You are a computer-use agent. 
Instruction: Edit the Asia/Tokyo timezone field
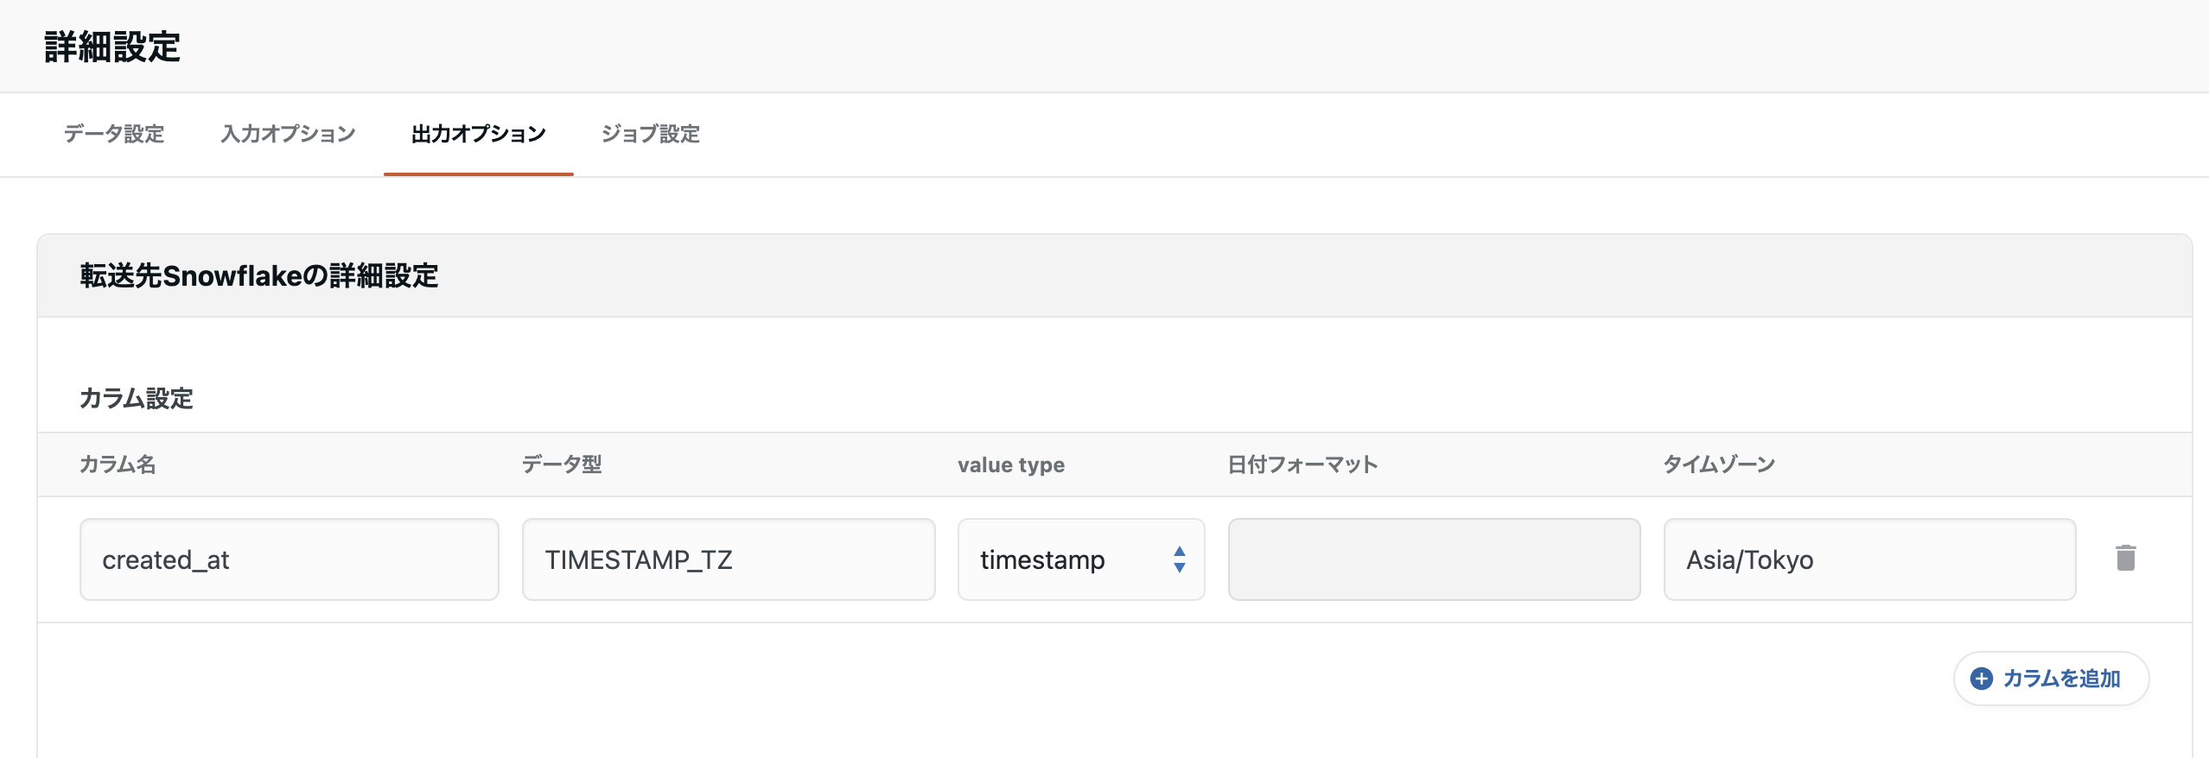pos(1868,559)
